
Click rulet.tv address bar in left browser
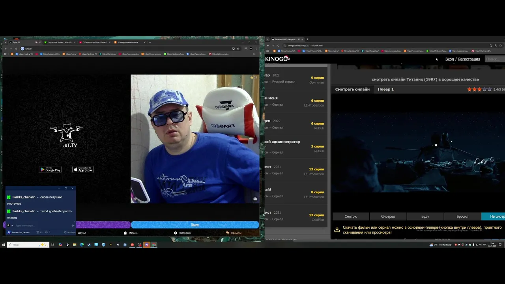126,49
